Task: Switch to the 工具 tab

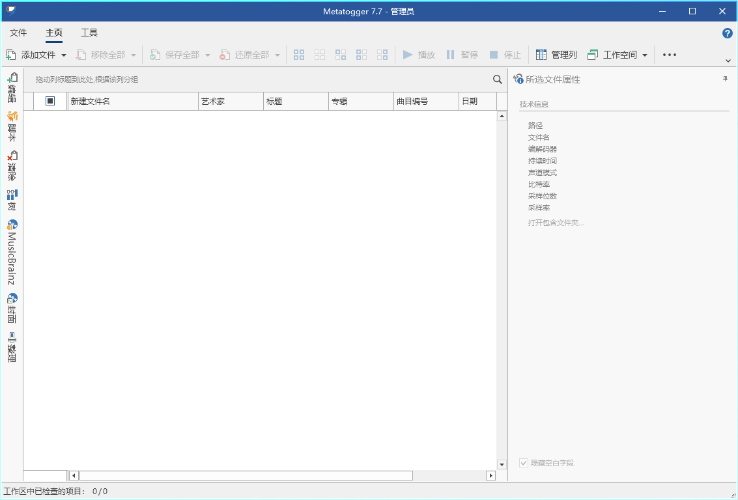Action: (89, 33)
